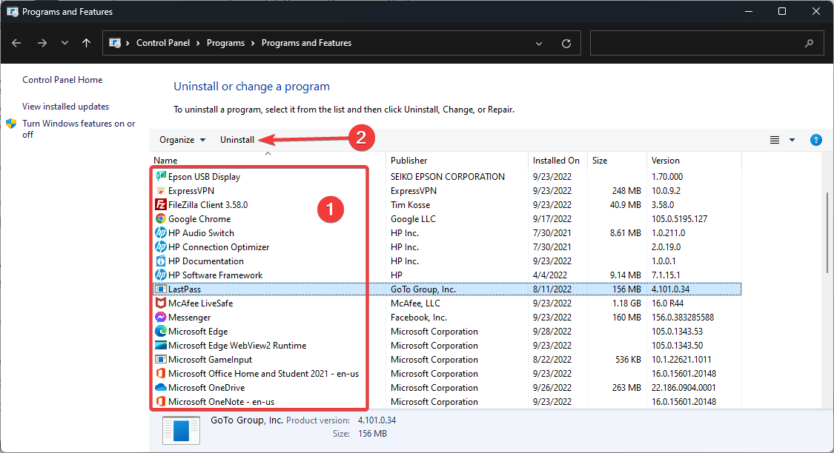The height and width of the screenshot is (453, 834).
Task: Click the Microsoft GameInput icon
Action: tap(161, 360)
